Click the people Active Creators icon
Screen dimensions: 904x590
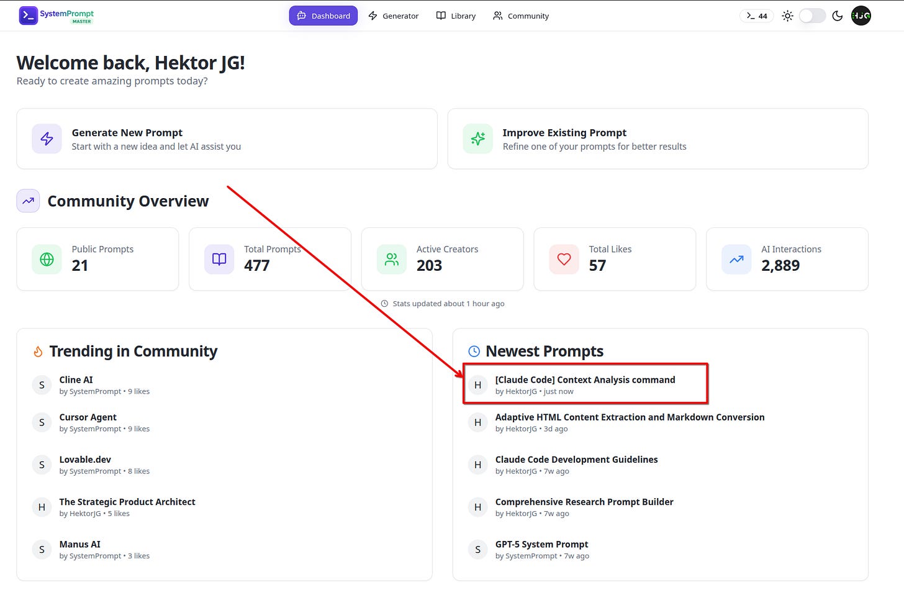coord(392,259)
